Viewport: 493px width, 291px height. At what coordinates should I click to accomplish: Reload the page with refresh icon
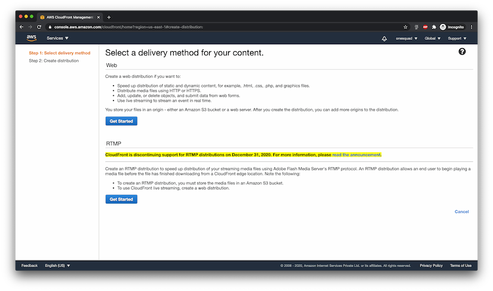pyautogui.click(x=39, y=27)
